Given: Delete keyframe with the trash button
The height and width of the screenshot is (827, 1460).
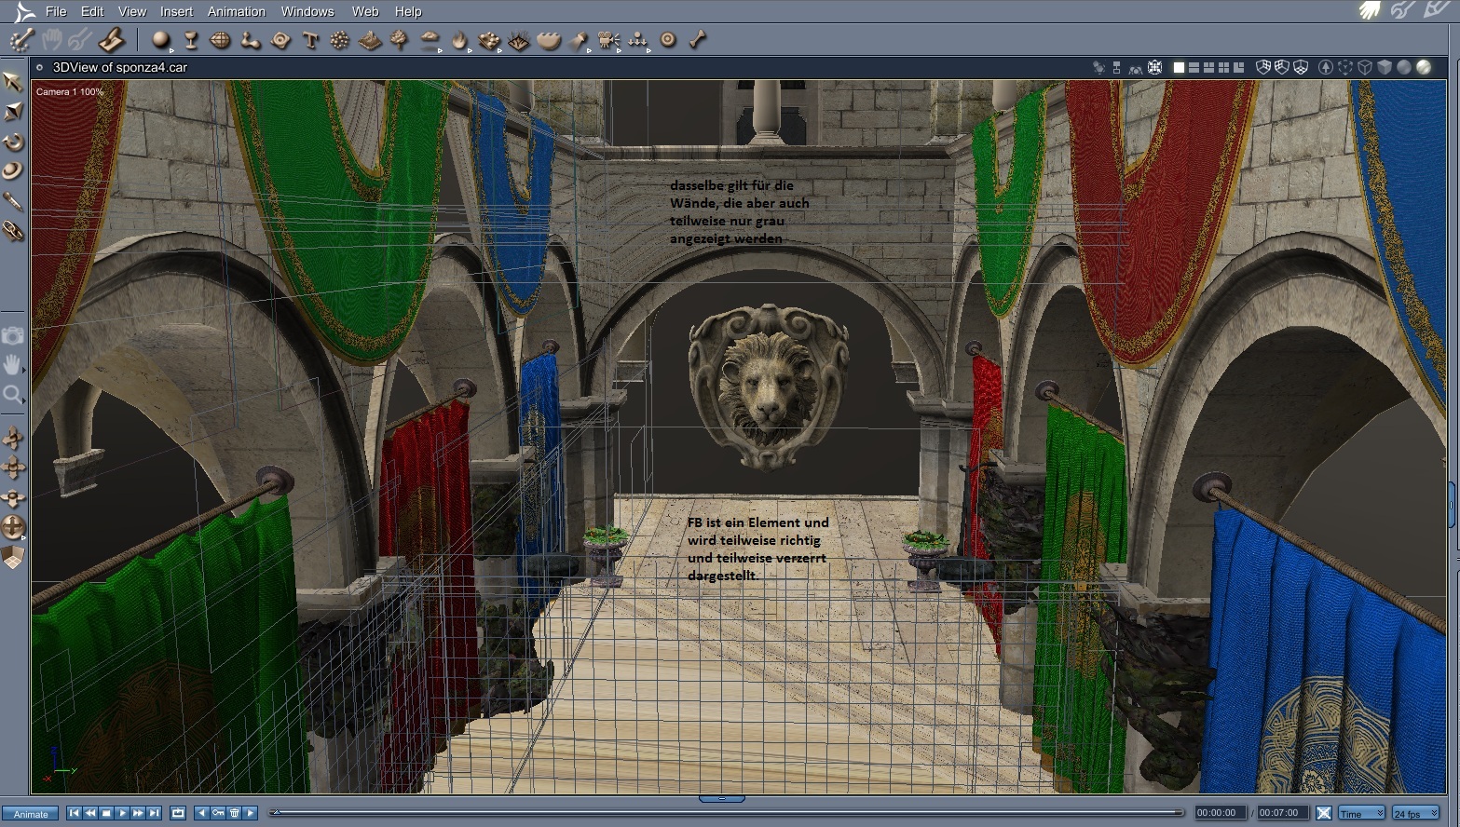Looking at the screenshot, I should click(x=235, y=813).
